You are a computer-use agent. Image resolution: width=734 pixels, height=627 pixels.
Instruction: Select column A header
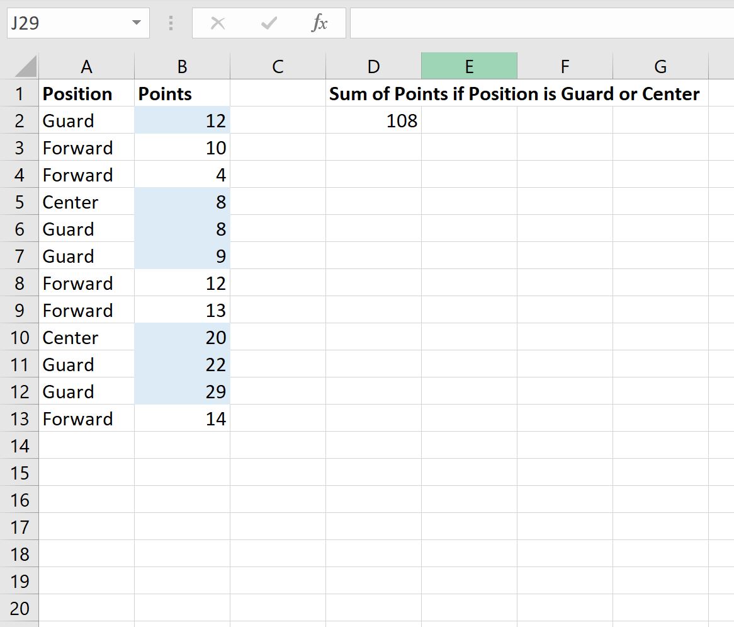click(87, 66)
